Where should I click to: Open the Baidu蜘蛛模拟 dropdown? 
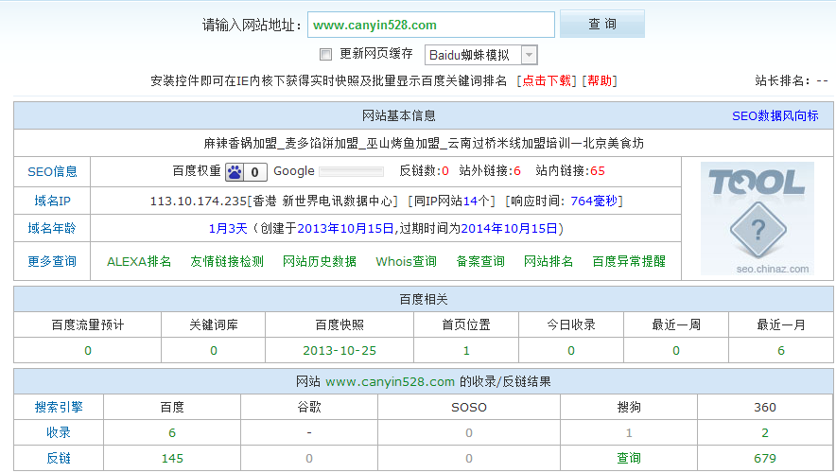pyautogui.click(x=481, y=55)
